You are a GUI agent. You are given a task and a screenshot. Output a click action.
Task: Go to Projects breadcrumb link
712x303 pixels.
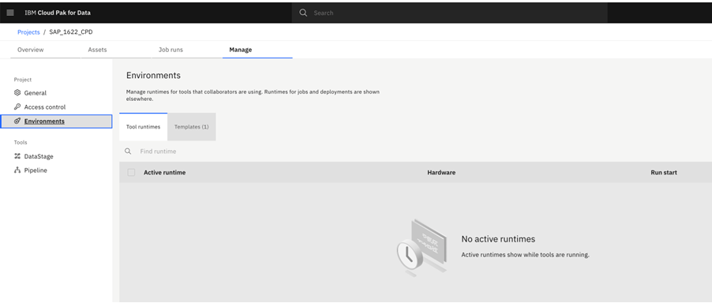click(x=28, y=32)
